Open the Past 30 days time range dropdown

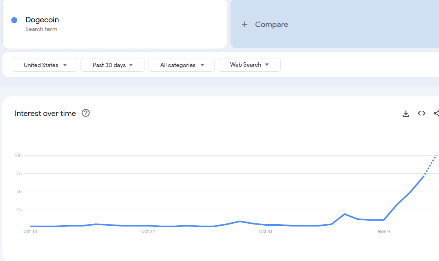click(113, 65)
